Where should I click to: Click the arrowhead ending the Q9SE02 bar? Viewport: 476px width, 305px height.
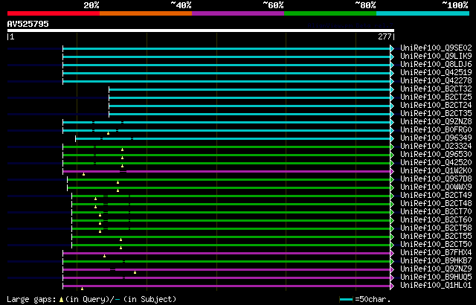click(392, 48)
